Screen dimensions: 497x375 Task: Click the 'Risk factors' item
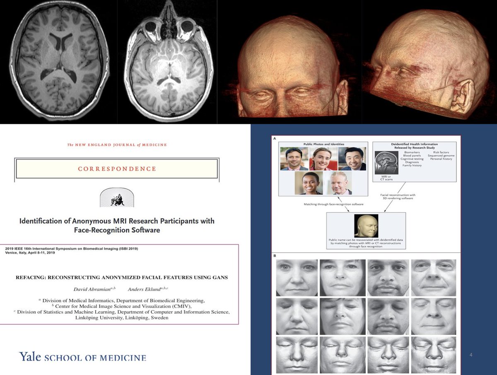pos(442,152)
